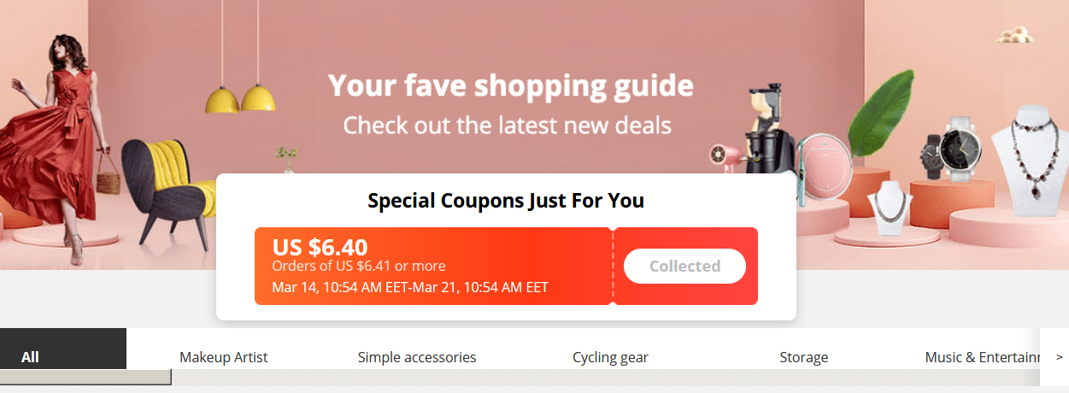Image resolution: width=1069 pixels, height=393 pixels.
Task: Click the Collected coupon button
Action: [x=684, y=266]
